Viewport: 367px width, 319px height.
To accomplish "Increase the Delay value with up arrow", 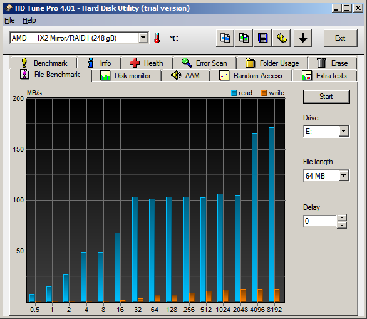I will click(x=342, y=218).
